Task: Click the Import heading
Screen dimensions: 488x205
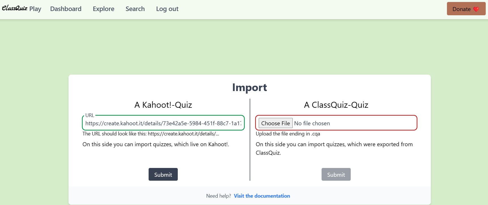Action: point(249,88)
